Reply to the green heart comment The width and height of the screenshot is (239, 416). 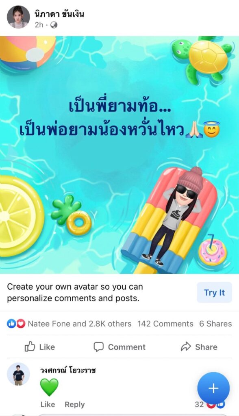[75, 404]
